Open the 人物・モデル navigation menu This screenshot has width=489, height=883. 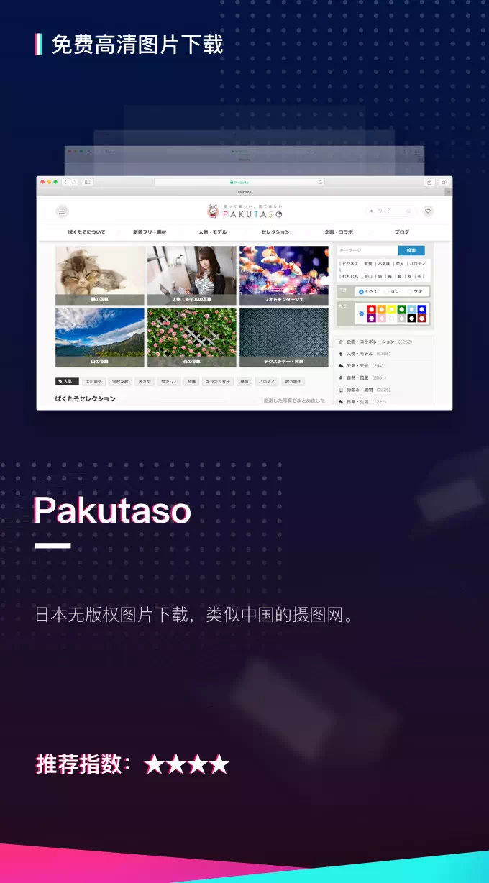click(x=212, y=232)
